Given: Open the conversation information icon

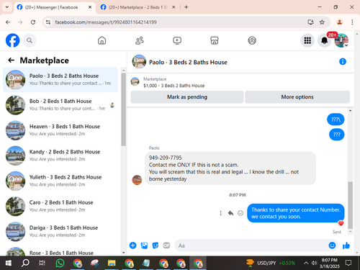Looking at the screenshot, I should tap(343, 62).
